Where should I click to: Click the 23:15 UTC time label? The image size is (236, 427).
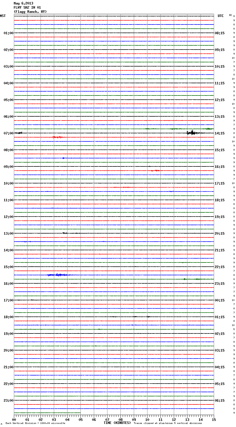tap(220, 284)
